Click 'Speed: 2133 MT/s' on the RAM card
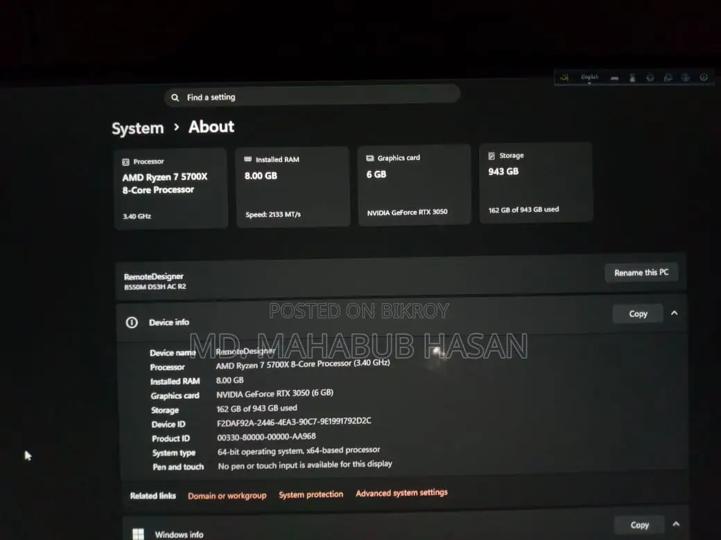The image size is (721, 540). point(272,215)
